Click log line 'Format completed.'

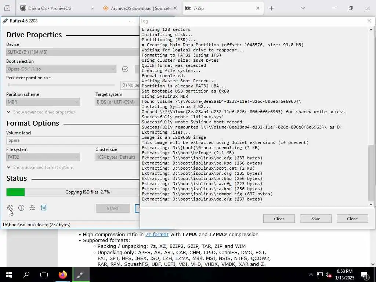[163, 76]
